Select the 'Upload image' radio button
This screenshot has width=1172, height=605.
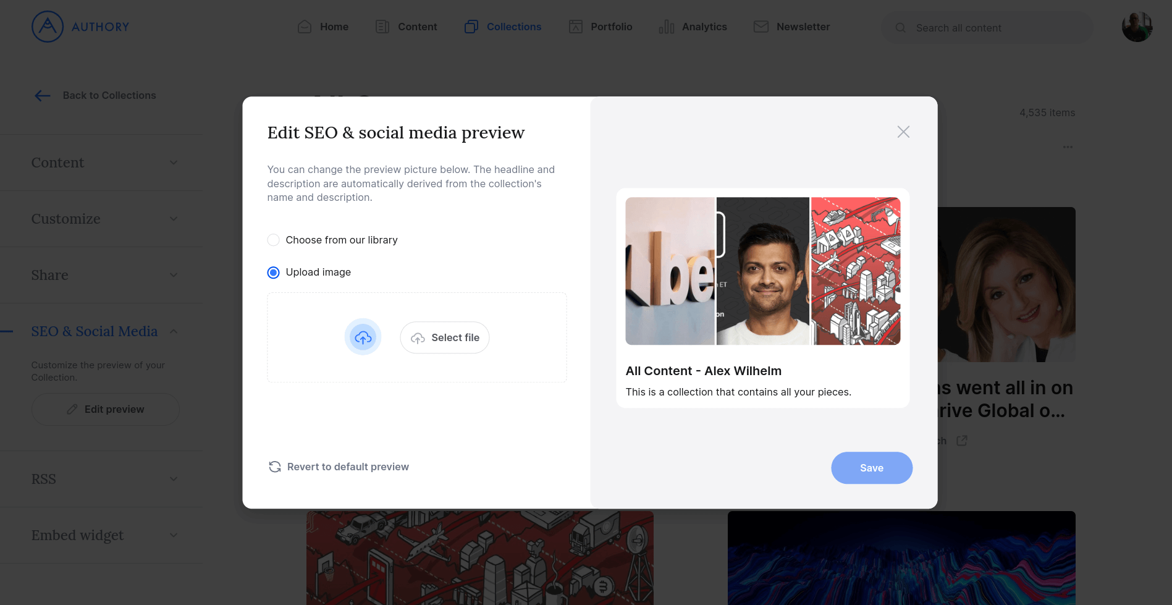(273, 273)
